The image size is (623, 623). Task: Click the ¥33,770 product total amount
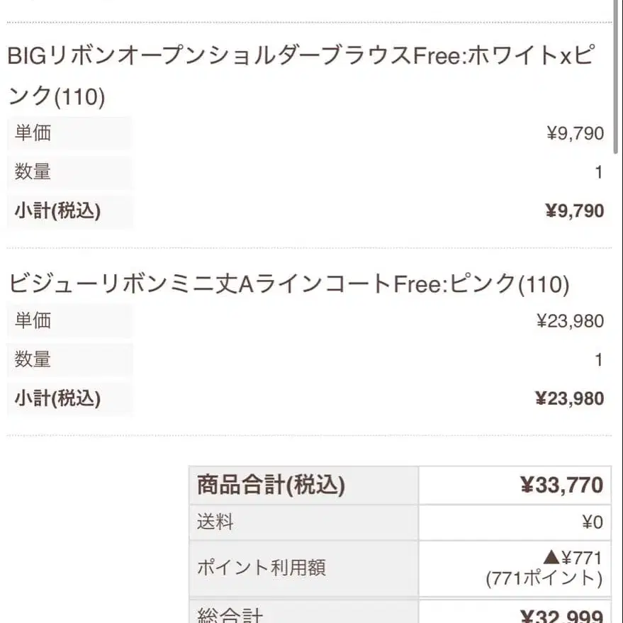tap(561, 486)
